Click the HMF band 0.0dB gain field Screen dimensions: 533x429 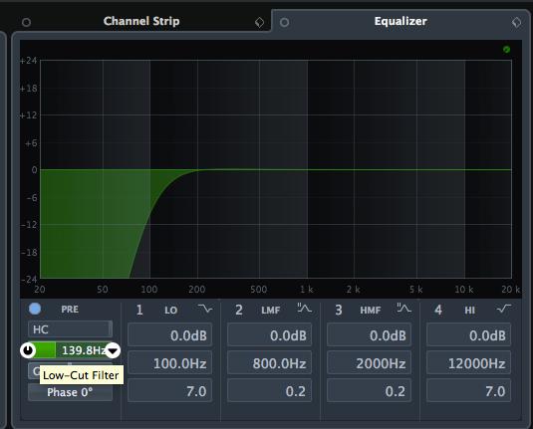coord(370,335)
